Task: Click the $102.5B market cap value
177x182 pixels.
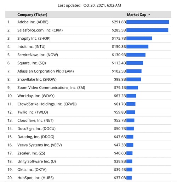Action: (x=119, y=71)
